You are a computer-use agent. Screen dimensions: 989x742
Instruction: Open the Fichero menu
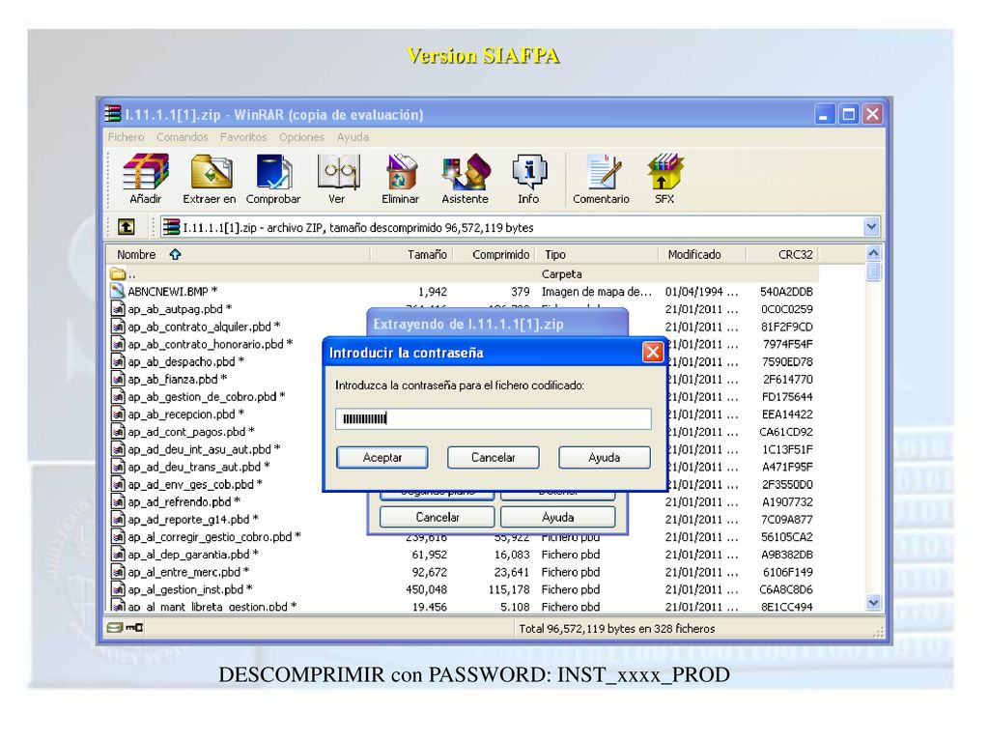[x=126, y=137]
